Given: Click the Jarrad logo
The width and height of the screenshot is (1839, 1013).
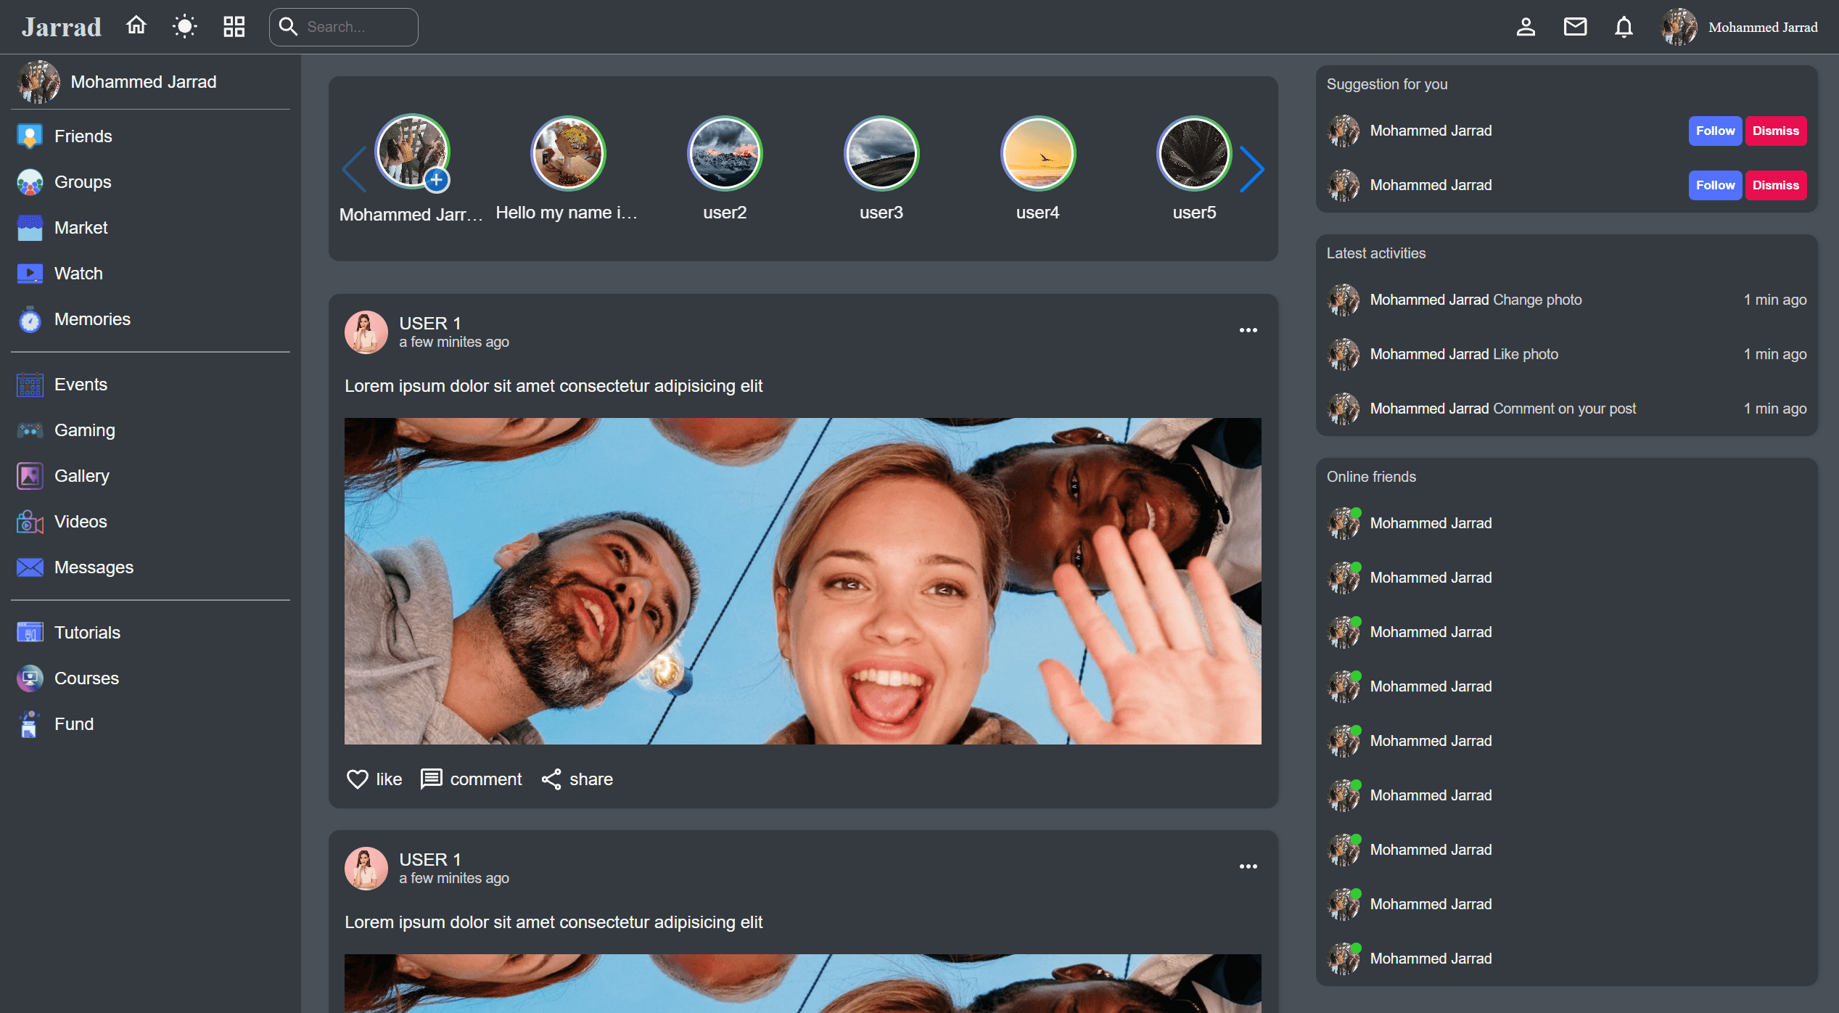Looking at the screenshot, I should [x=62, y=27].
